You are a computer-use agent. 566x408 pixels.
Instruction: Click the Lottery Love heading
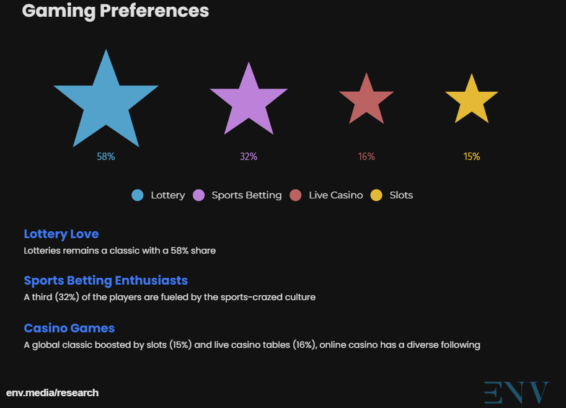pos(61,234)
